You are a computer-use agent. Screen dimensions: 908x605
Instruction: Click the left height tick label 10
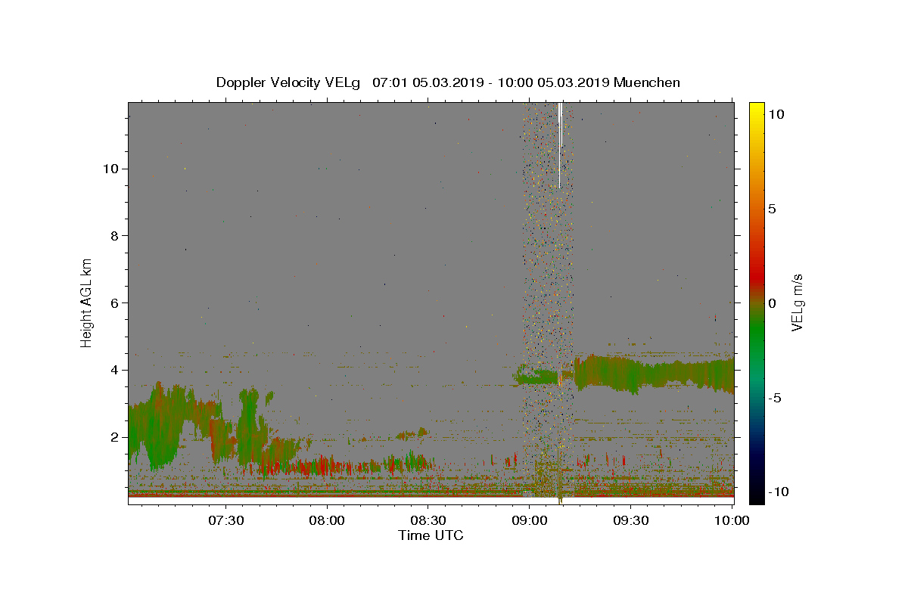tap(113, 168)
